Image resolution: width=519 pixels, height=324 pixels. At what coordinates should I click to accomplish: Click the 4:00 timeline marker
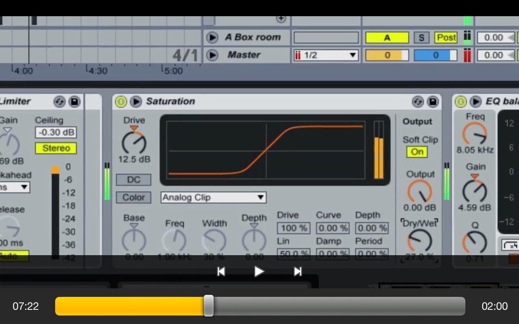23,71
